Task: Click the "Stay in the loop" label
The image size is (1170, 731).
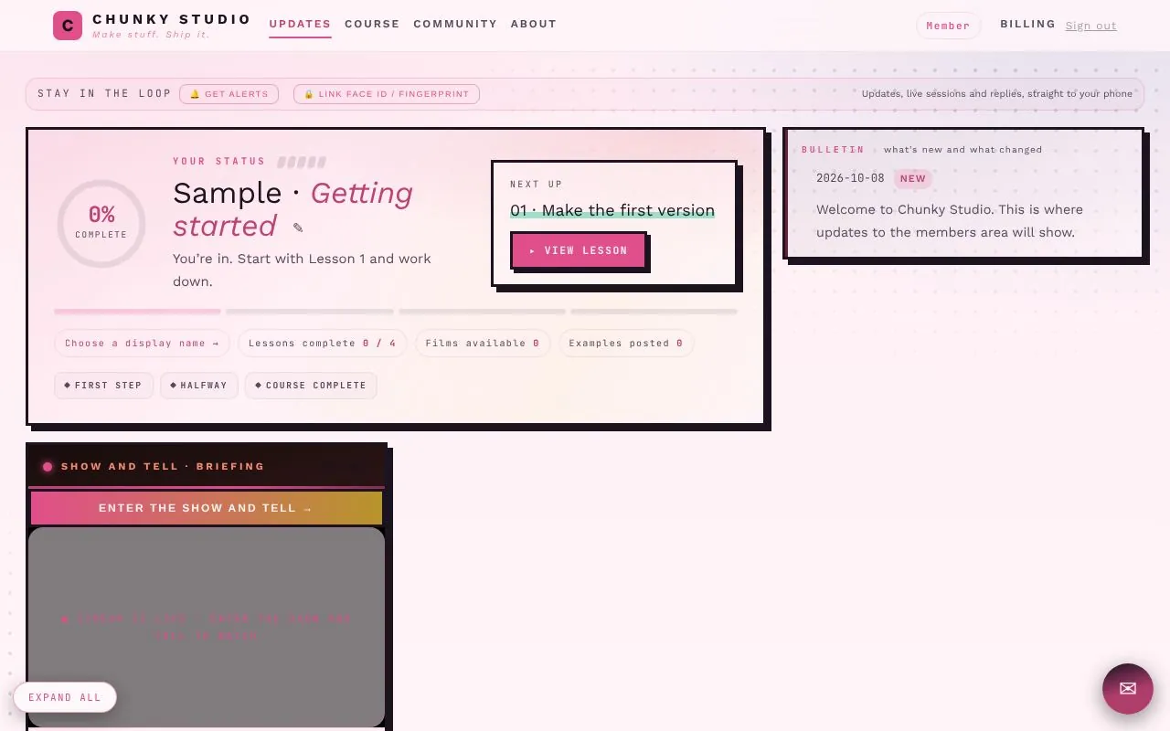Action: pyautogui.click(x=104, y=93)
